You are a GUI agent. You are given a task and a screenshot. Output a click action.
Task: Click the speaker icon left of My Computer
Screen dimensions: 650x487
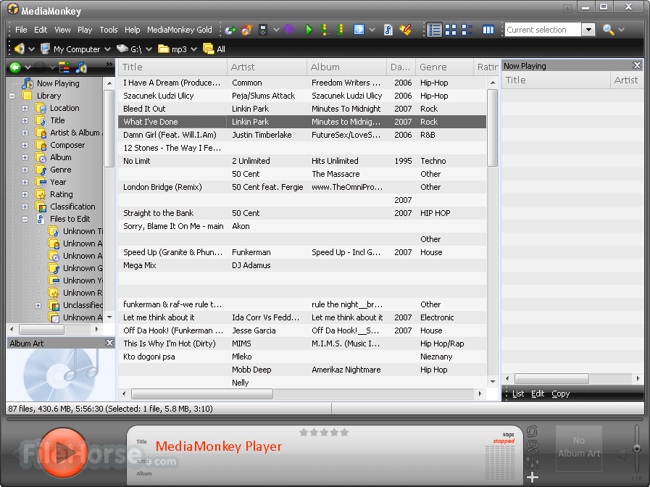tap(19, 49)
